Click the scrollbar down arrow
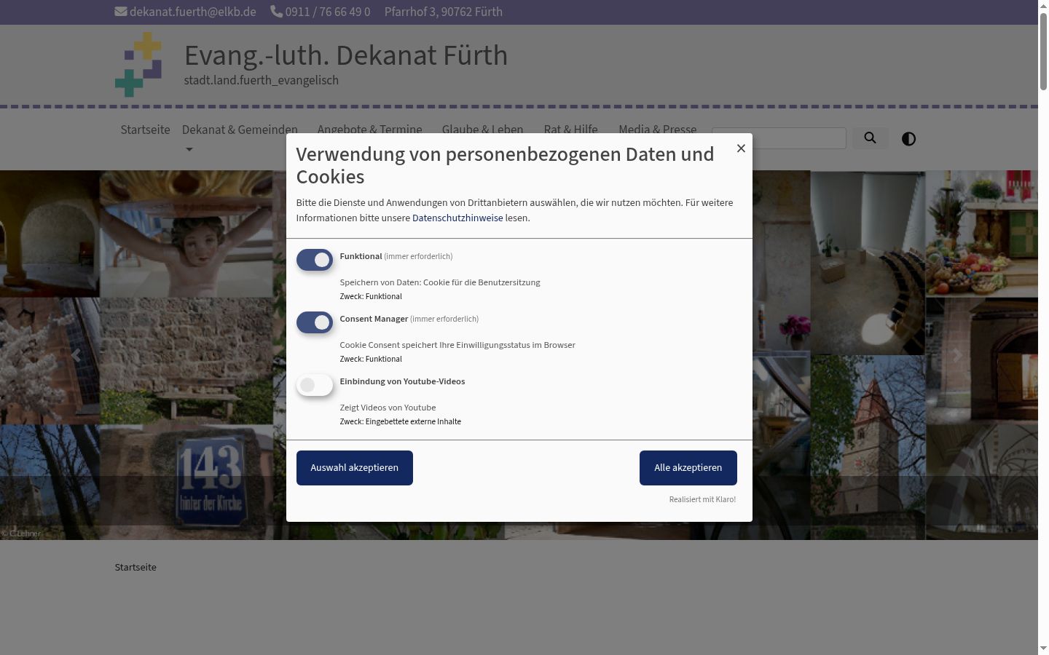Viewport: 1049px width, 655px height. pyautogui.click(x=1043, y=648)
